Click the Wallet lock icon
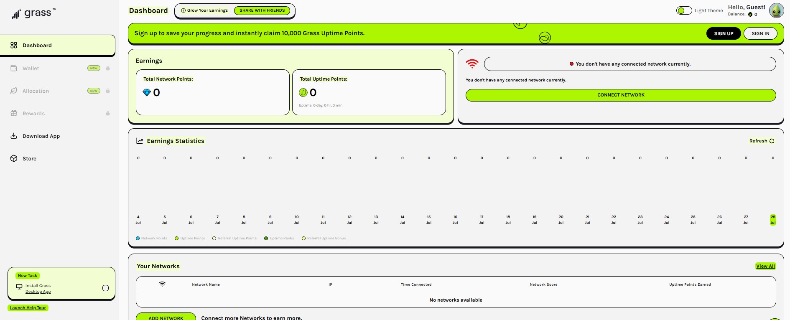This screenshot has width=790, height=320. pyautogui.click(x=108, y=68)
